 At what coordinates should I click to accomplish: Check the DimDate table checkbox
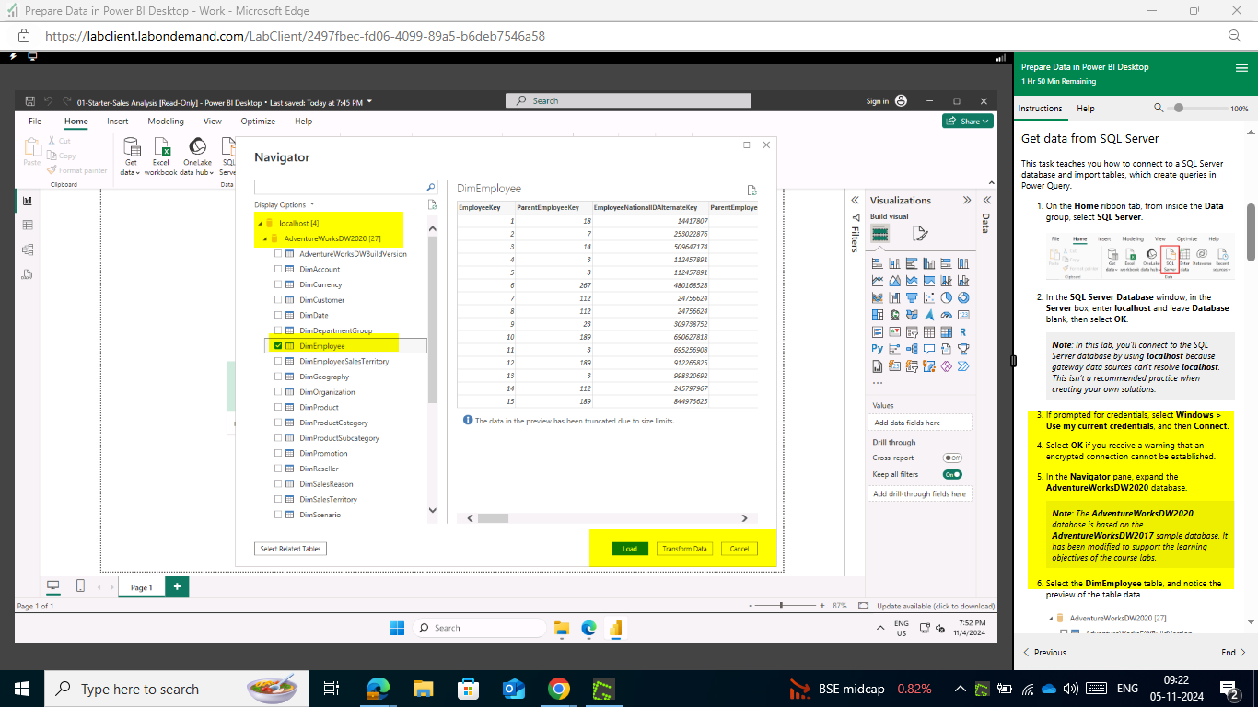pos(278,315)
